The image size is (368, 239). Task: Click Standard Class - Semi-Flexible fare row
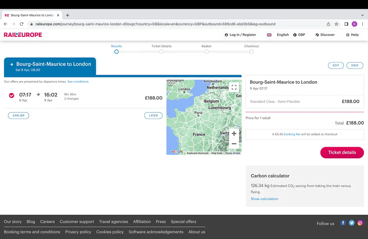305,101
